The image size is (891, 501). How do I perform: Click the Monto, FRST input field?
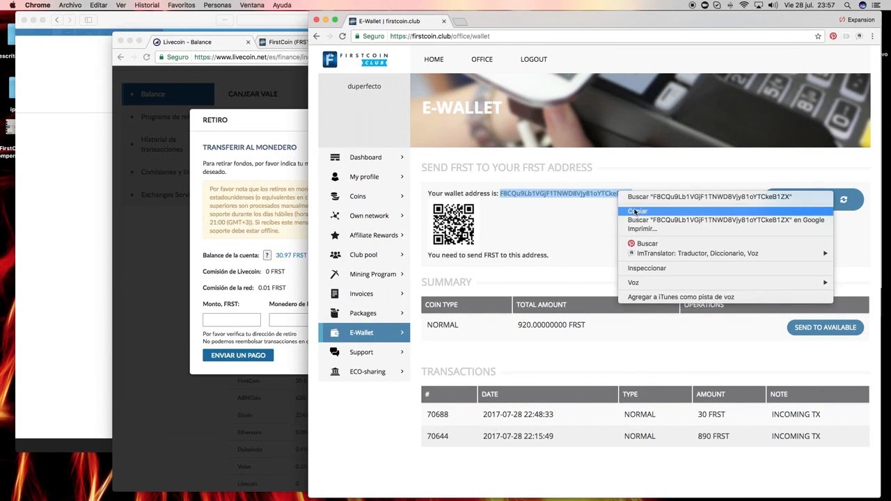coord(232,319)
